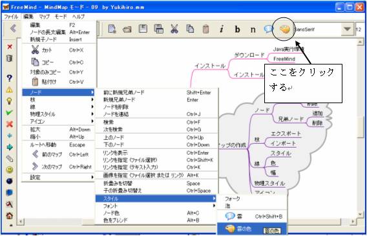Viewport: 367px width, 236px height.
Task: Add the paperclip attachment icon in the sidebar
Action: tap(9, 159)
